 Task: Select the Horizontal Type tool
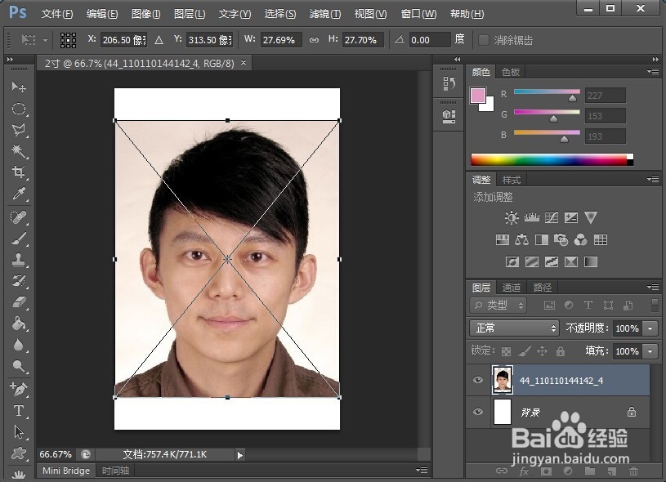tap(18, 411)
